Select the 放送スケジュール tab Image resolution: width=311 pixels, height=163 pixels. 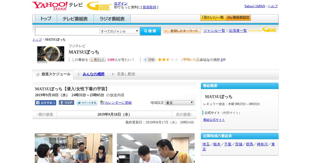coord(53,74)
